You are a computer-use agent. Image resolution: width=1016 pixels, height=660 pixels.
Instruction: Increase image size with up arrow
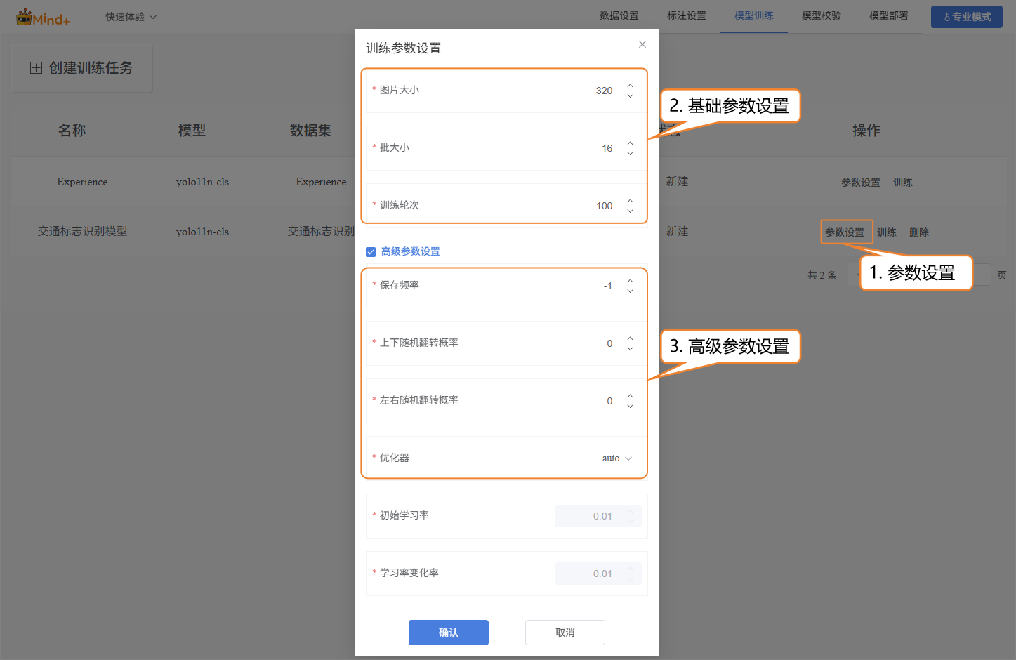coord(630,86)
